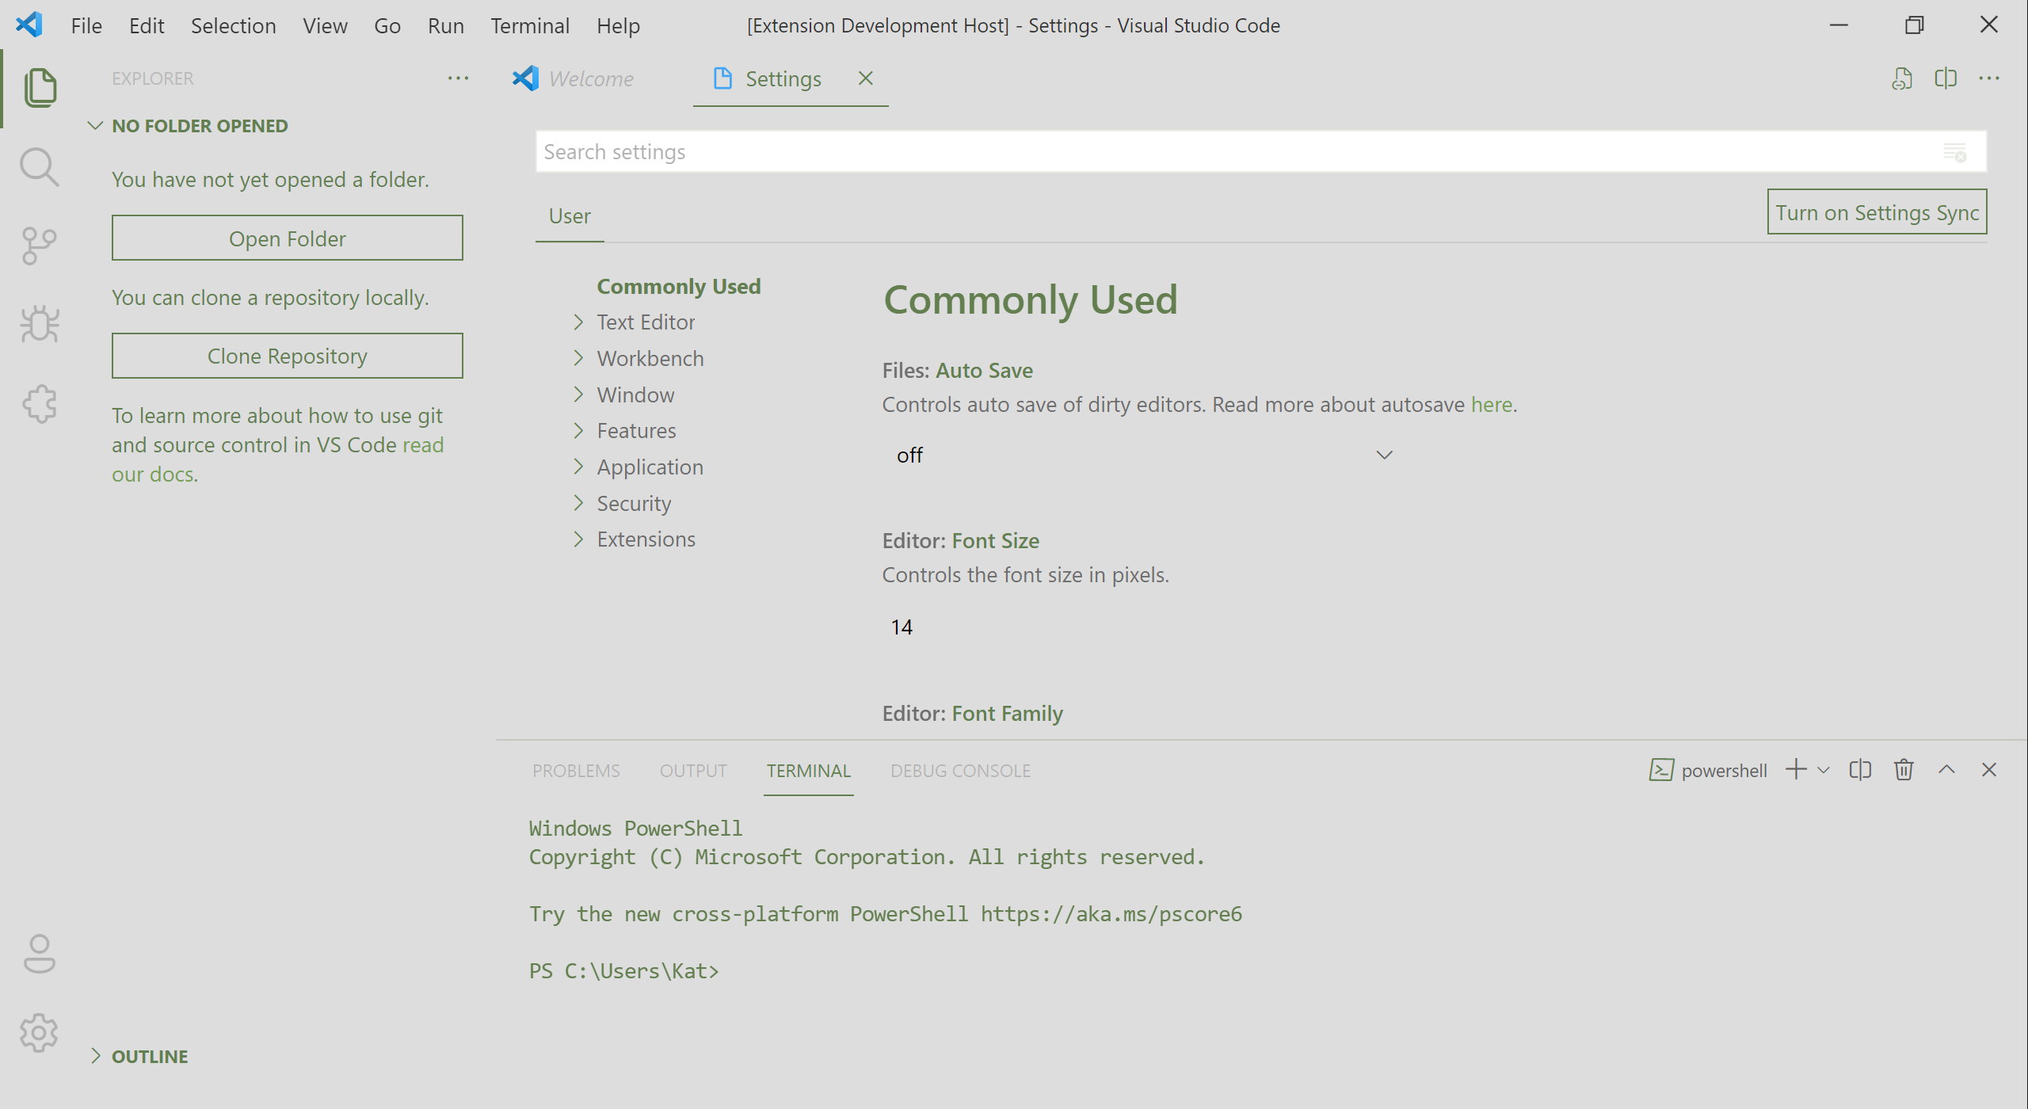This screenshot has width=2028, height=1109.
Task: Open the Extensions view icon
Action: [39, 404]
